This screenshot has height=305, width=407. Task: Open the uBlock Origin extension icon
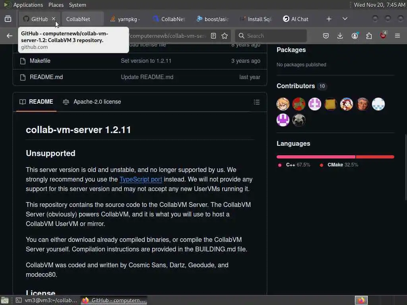(x=383, y=36)
